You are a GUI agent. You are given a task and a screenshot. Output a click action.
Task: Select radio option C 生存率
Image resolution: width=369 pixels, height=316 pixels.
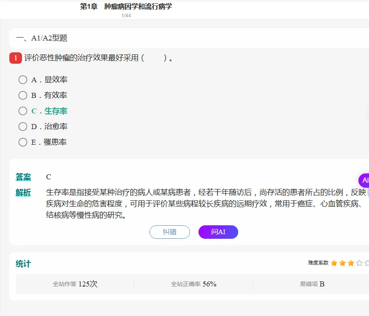pyautogui.click(x=23, y=111)
